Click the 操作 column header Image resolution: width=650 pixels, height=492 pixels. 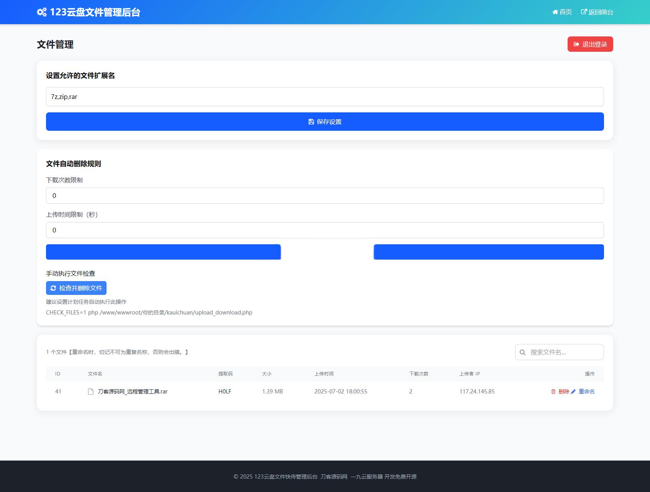590,374
